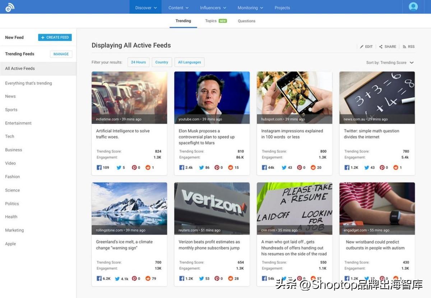Screen dimensions: 431x298
Task: Click Facebook icon on Verizon card
Action: tap(182, 278)
